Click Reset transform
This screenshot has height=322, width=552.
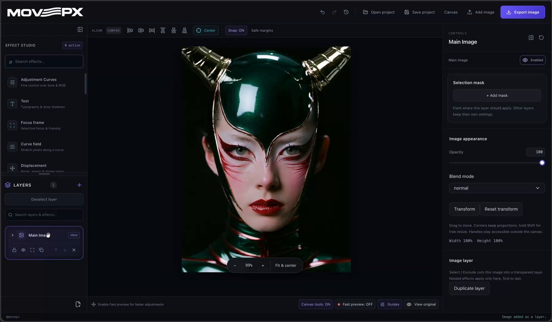point(501,209)
